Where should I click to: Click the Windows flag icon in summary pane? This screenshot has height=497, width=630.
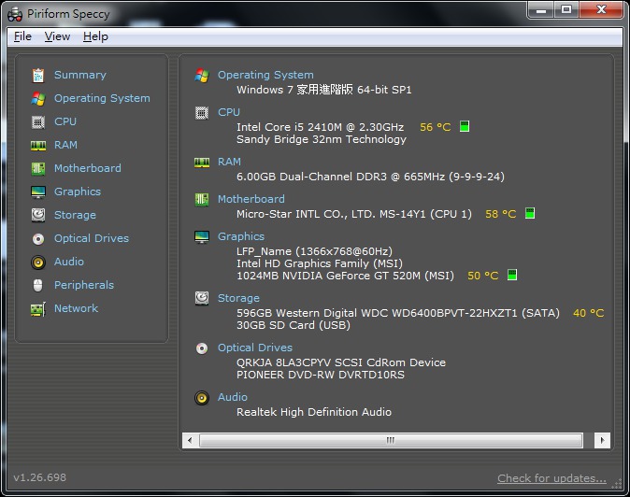[202, 76]
